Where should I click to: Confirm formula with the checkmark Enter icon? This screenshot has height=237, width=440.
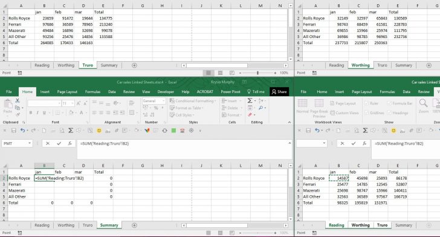[x=59, y=143]
